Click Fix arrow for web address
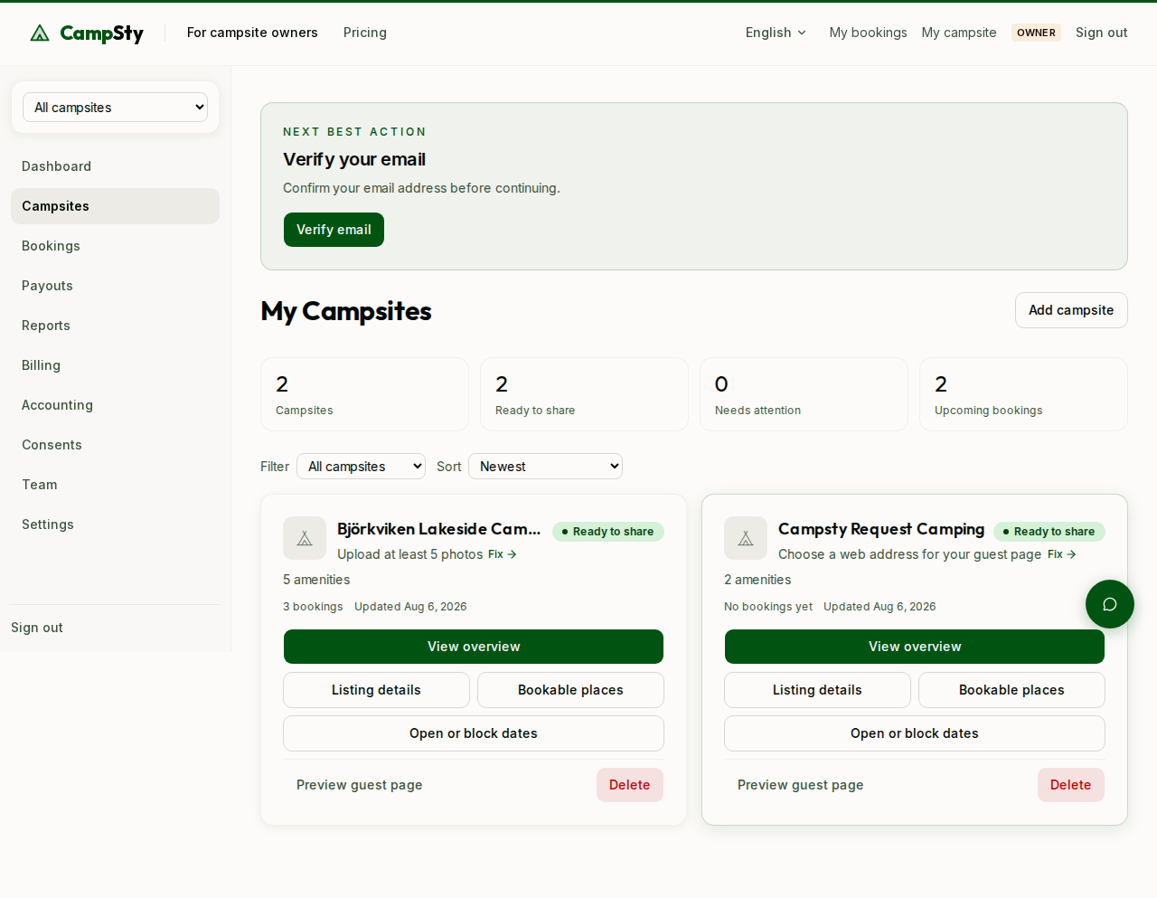The image size is (1157, 898). coord(1062,554)
